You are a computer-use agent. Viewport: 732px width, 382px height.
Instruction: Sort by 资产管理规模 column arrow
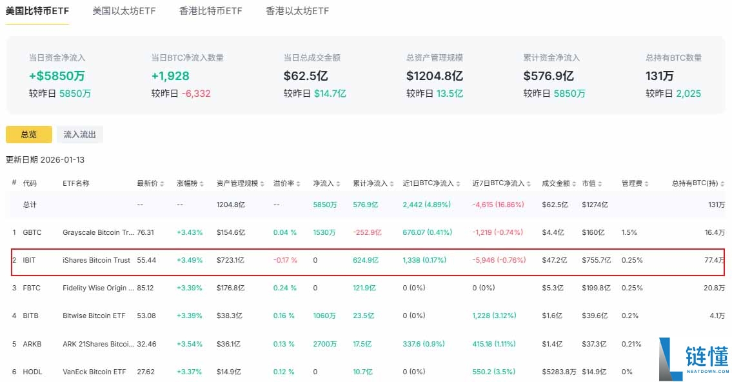click(x=262, y=184)
